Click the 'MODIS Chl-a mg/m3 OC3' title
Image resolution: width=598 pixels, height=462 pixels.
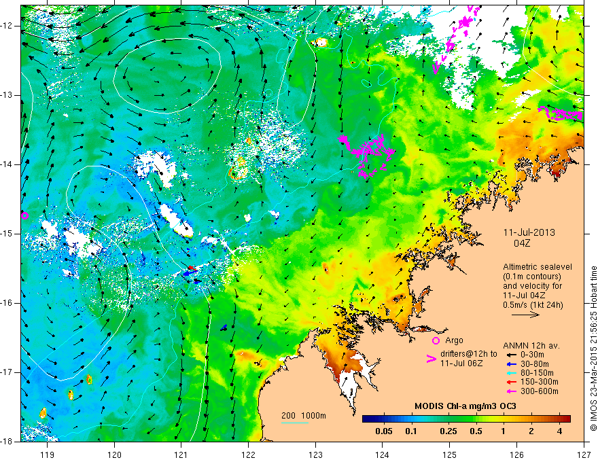465,406
